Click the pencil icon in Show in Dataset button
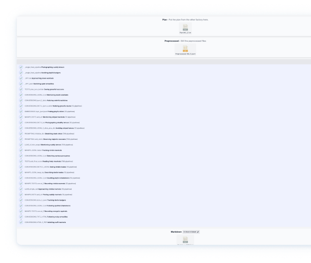 198,232
